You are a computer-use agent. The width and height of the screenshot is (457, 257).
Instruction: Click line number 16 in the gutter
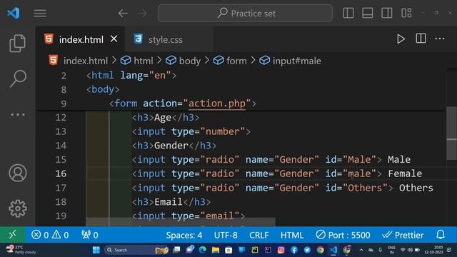(61, 173)
